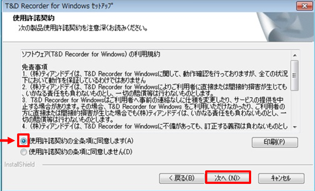Viewport: 315px width, 191px height.
Task: Click the T&D Recorder for Windows title bar
Action: point(149,6)
